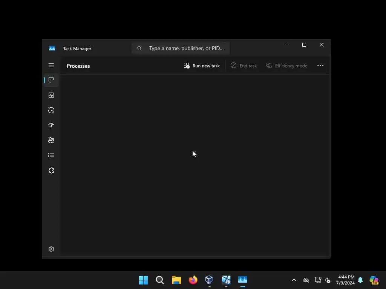Click the cloud sync tray icon
Screen dimensions: 386x289
tap(306, 280)
